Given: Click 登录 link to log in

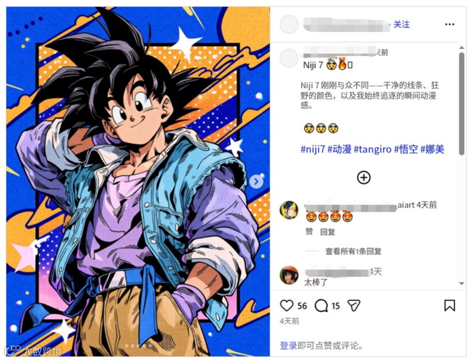Looking at the screenshot, I should pos(288,345).
